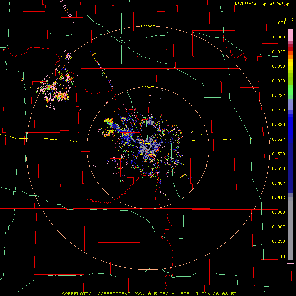296x296 pixels.
Task: Select the 0.573 scale value
Action: click(279, 154)
